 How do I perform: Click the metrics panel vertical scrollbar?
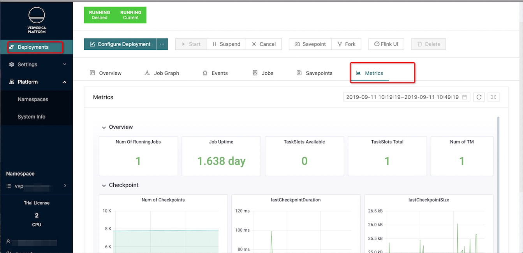498,185
